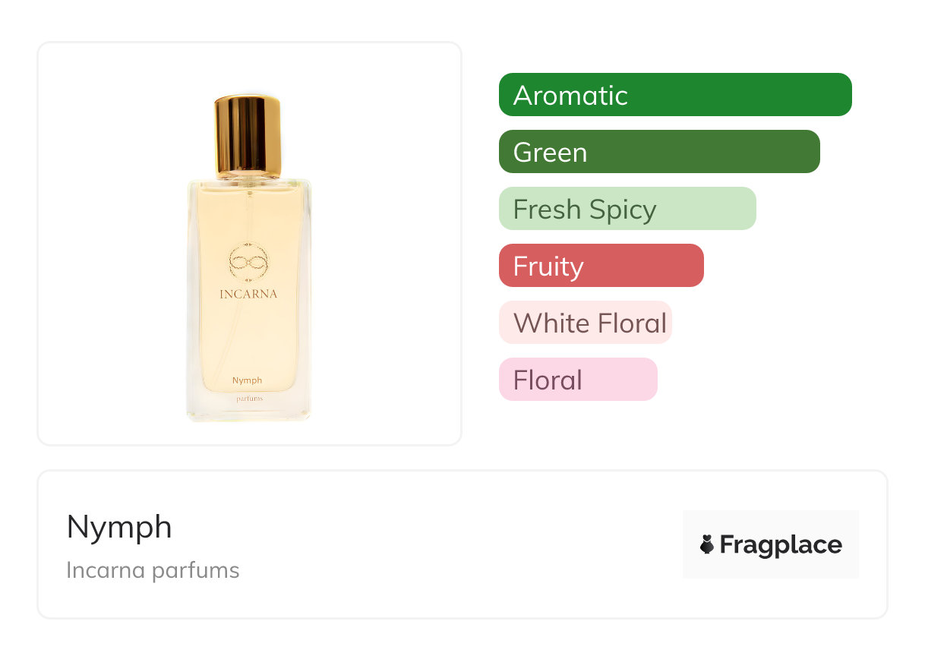925x656 pixels.
Task: Click the Aromatic accord bar
Action: 674,95
